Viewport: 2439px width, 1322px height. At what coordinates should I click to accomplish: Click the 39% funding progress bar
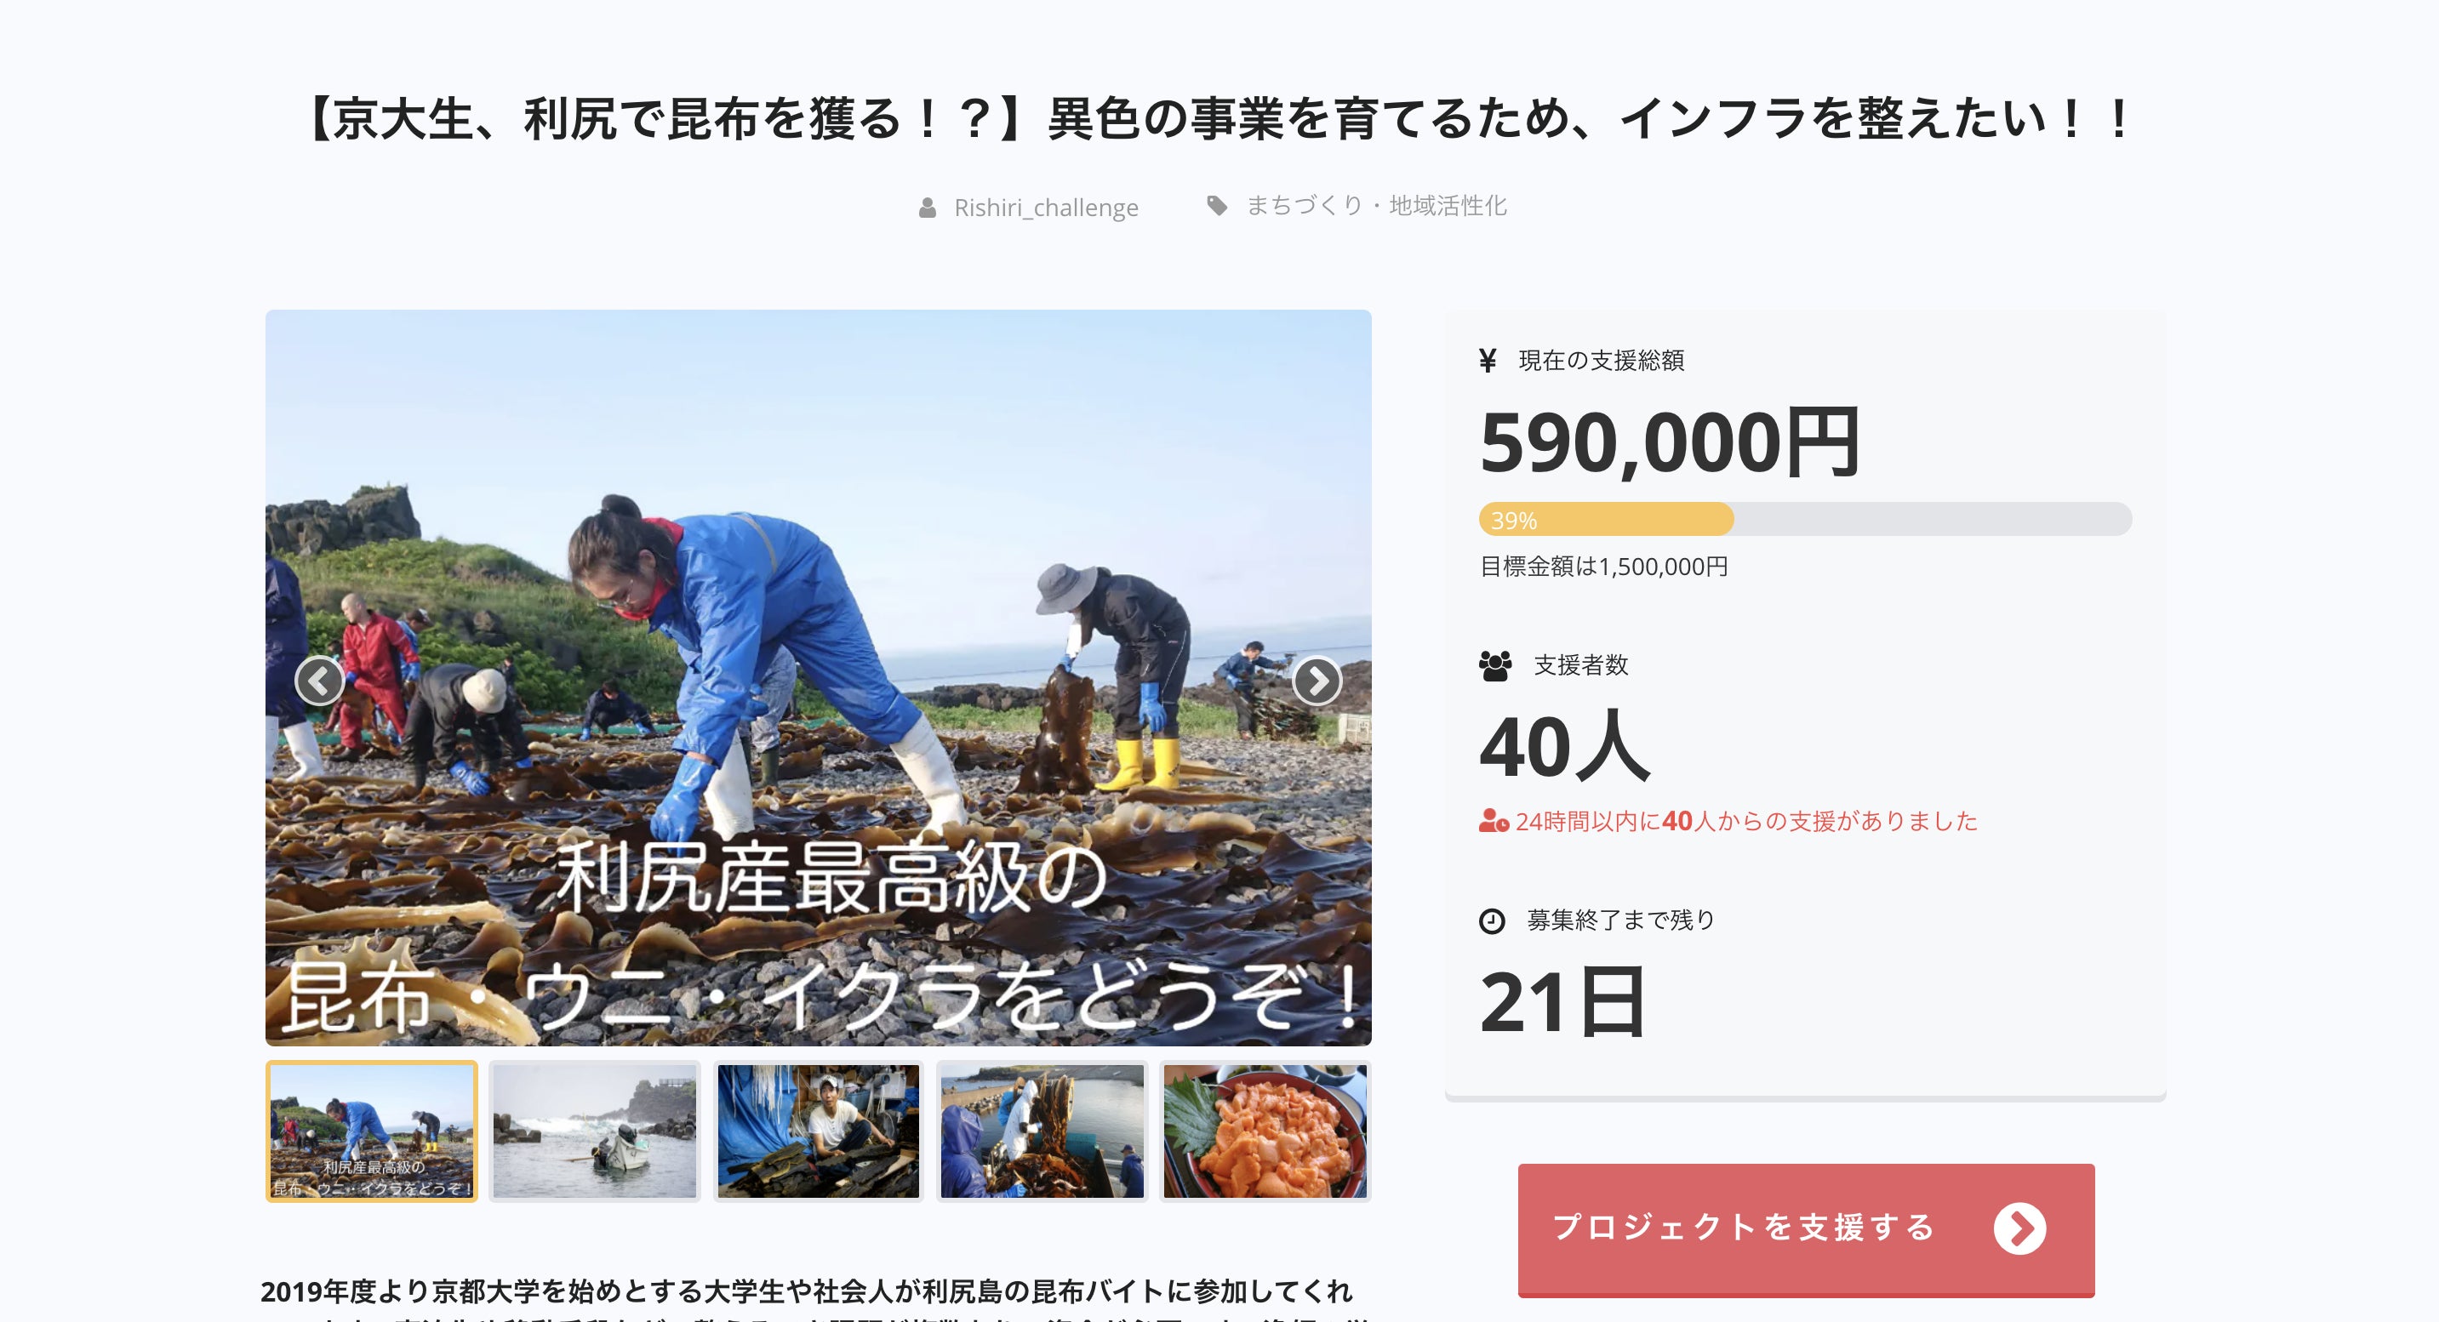1805,520
